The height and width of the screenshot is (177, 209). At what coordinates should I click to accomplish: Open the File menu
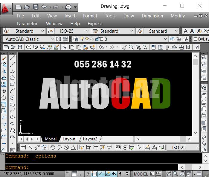[20, 16]
